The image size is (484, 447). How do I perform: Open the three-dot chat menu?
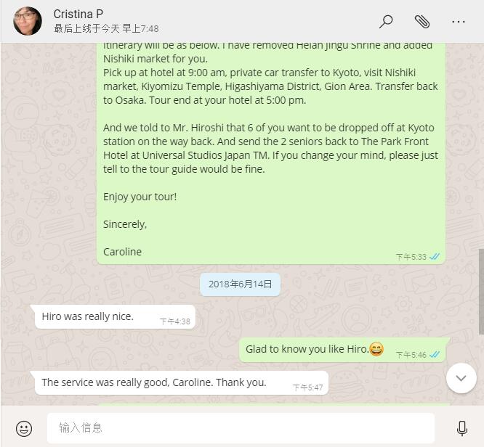(458, 22)
